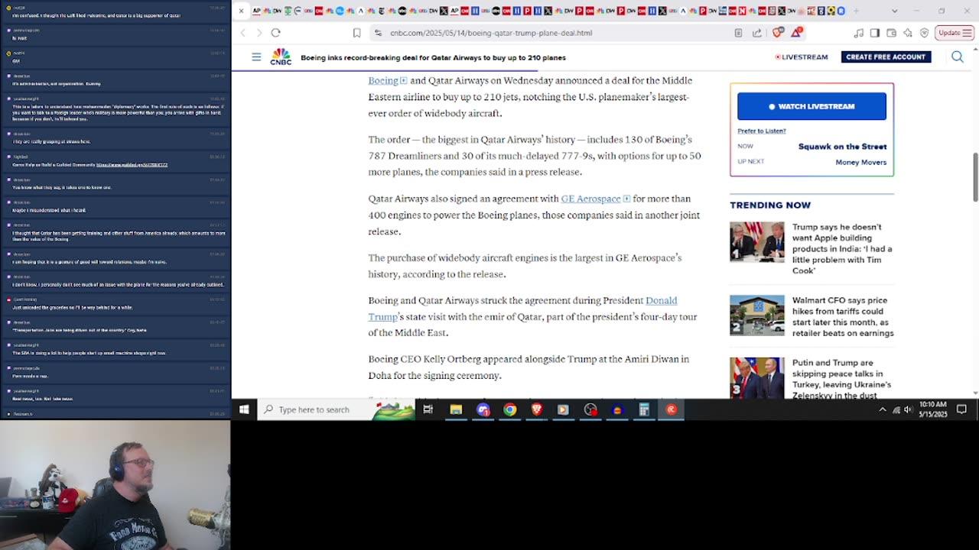Viewport: 979px width, 550px height.
Task: Click the browser forward arrow
Action: [x=259, y=33]
